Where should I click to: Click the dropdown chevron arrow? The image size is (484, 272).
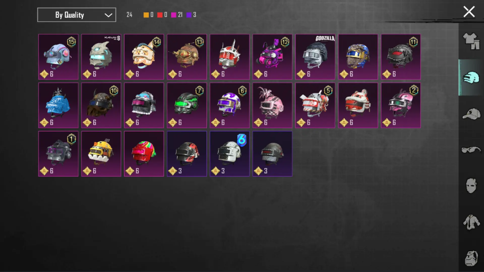108,15
